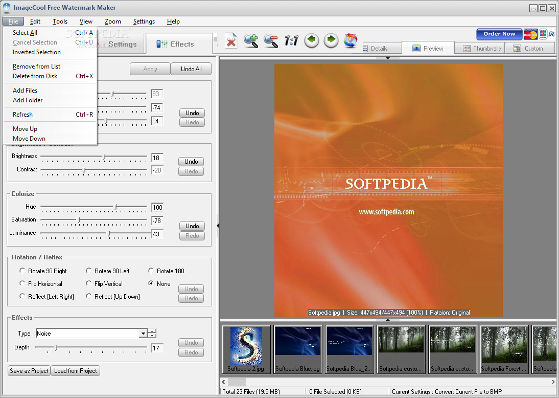Collapse the left panel with the splitter arrow

(x=218, y=226)
